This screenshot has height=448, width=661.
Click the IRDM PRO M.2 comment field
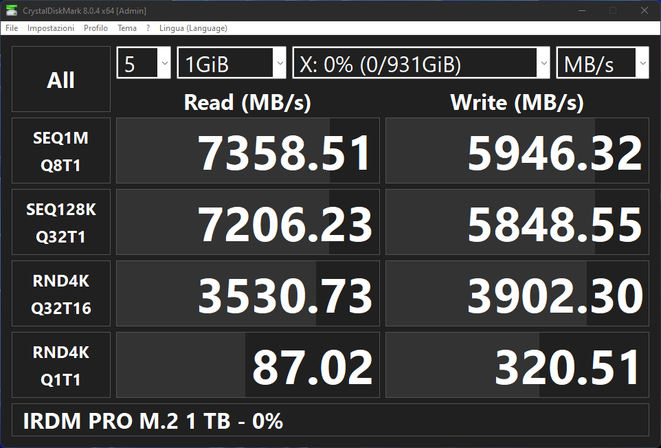pyautogui.click(x=330, y=421)
